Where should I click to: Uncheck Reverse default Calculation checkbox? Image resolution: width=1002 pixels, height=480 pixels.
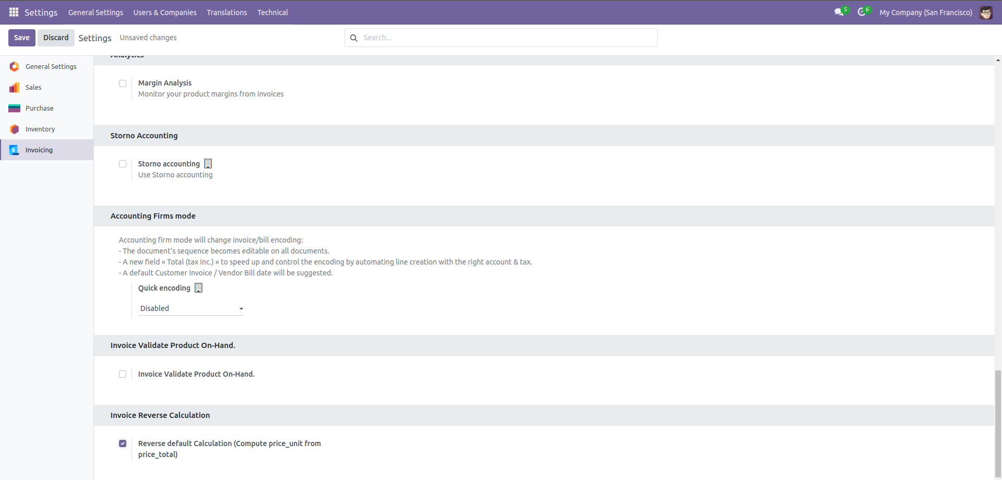[123, 443]
